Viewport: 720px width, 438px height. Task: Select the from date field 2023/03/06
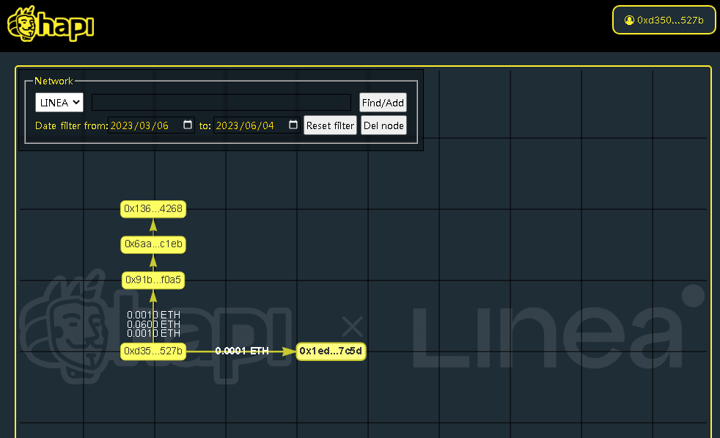pyautogui.click(x=150, y=125)
